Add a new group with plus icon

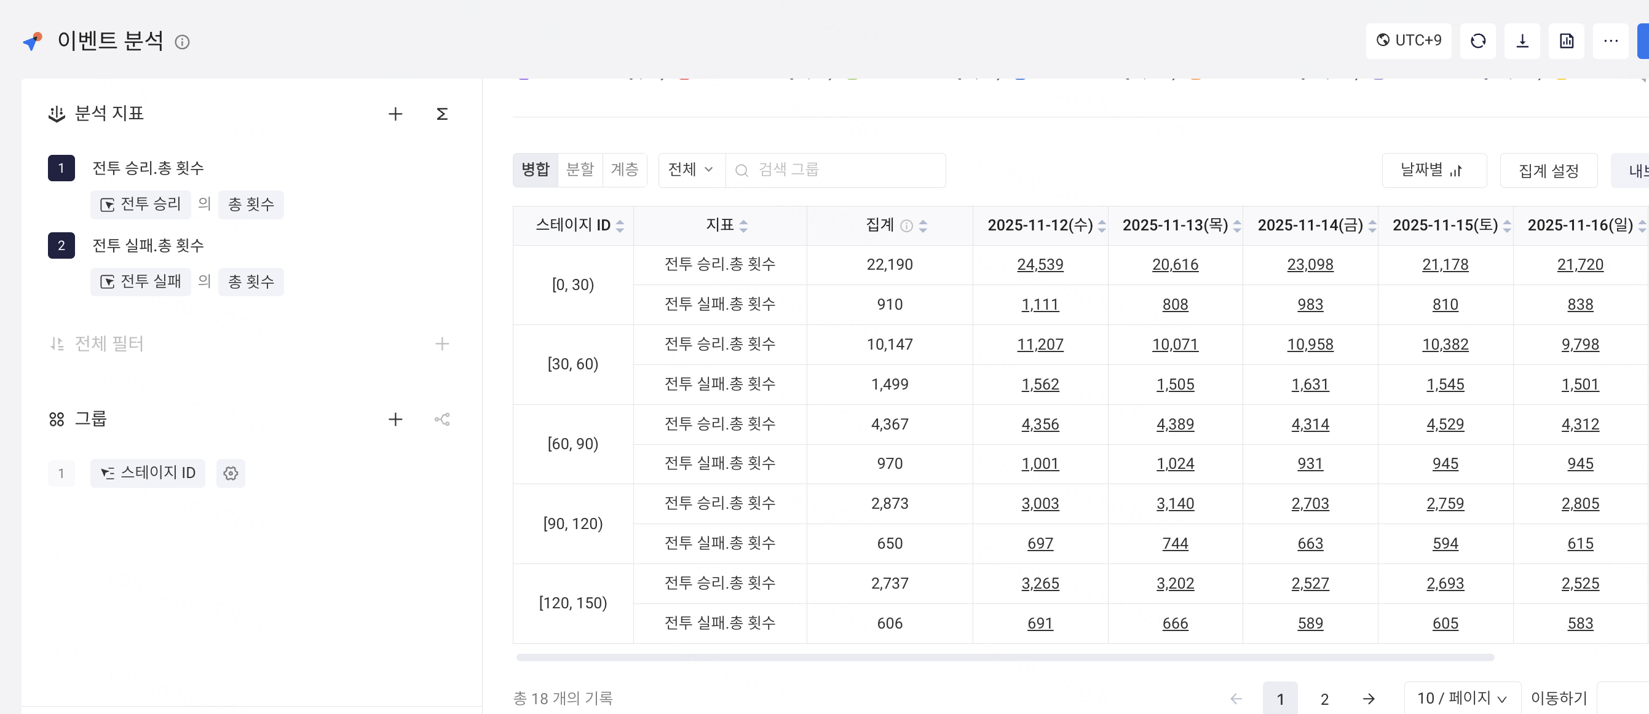click(395, 419)
